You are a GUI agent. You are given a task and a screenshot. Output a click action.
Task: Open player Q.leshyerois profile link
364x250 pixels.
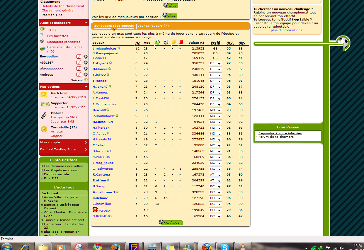tap(103, 169)
